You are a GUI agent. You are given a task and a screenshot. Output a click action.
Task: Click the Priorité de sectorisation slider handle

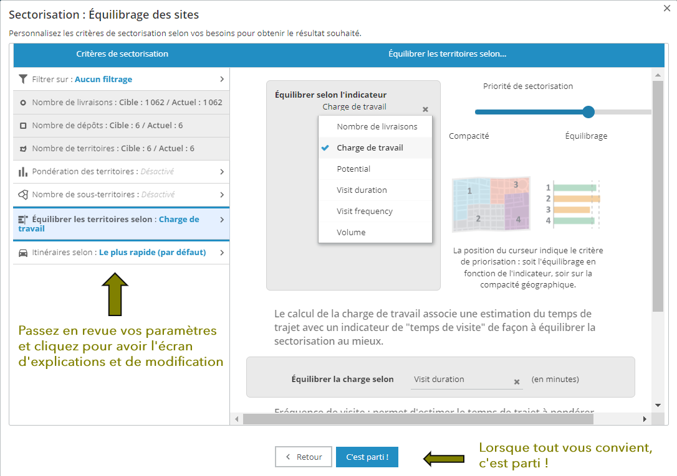pos(588,112)
